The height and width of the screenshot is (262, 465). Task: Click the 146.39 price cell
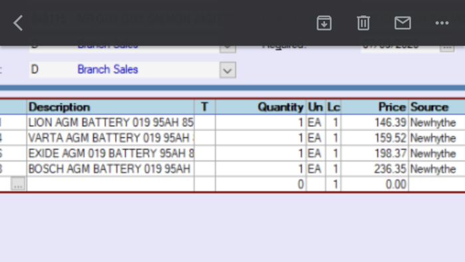point(375,122)
